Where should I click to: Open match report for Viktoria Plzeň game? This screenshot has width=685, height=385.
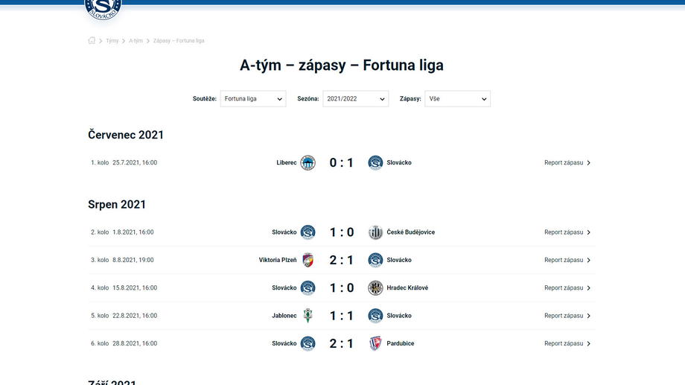click(x=567, y=260)
